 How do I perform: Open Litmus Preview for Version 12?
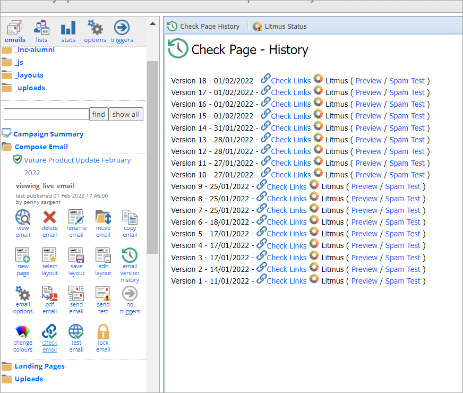[x=368, y=151]
